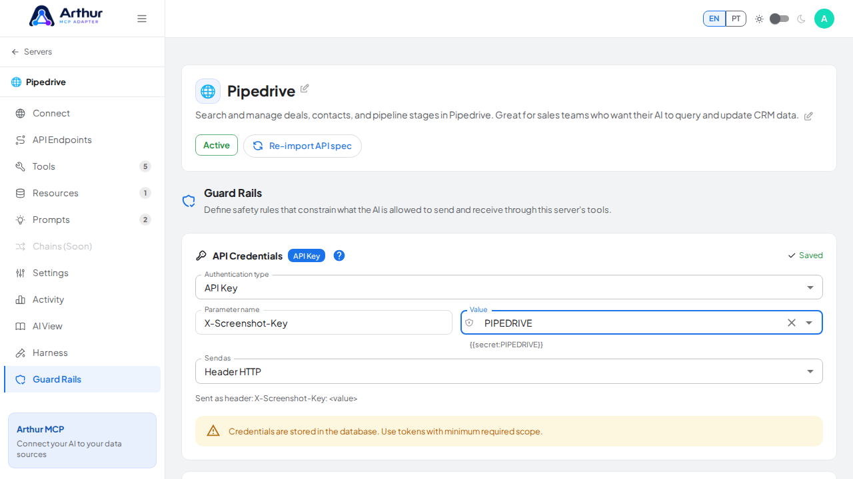Switch language to EN
Image resolution: width=853 pixels, height=479 pixels.
click(x=714, y=19)
